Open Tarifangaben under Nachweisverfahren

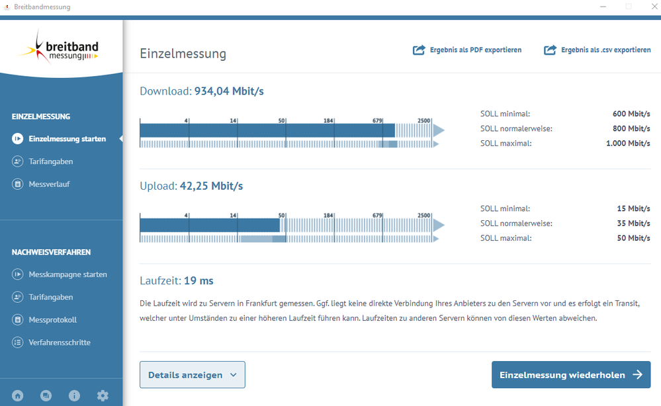(50, 298)
